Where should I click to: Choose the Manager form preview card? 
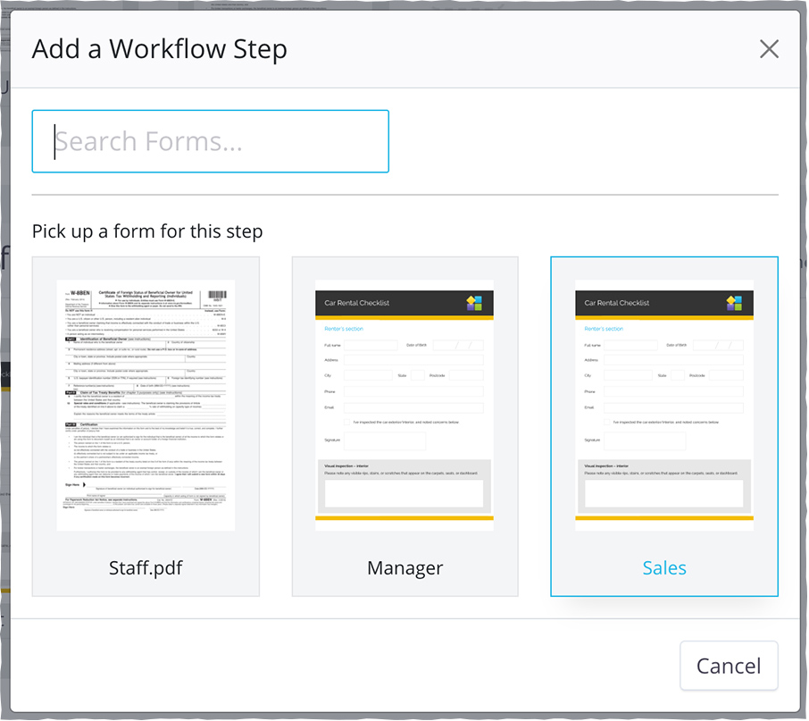[404, 407]
